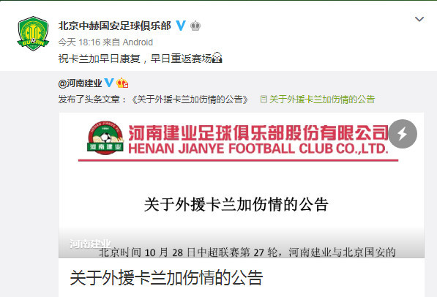Click the verified badge next to 河南建业
The width and height of the screenshot is (437, 297).
[x=108, y=83]
